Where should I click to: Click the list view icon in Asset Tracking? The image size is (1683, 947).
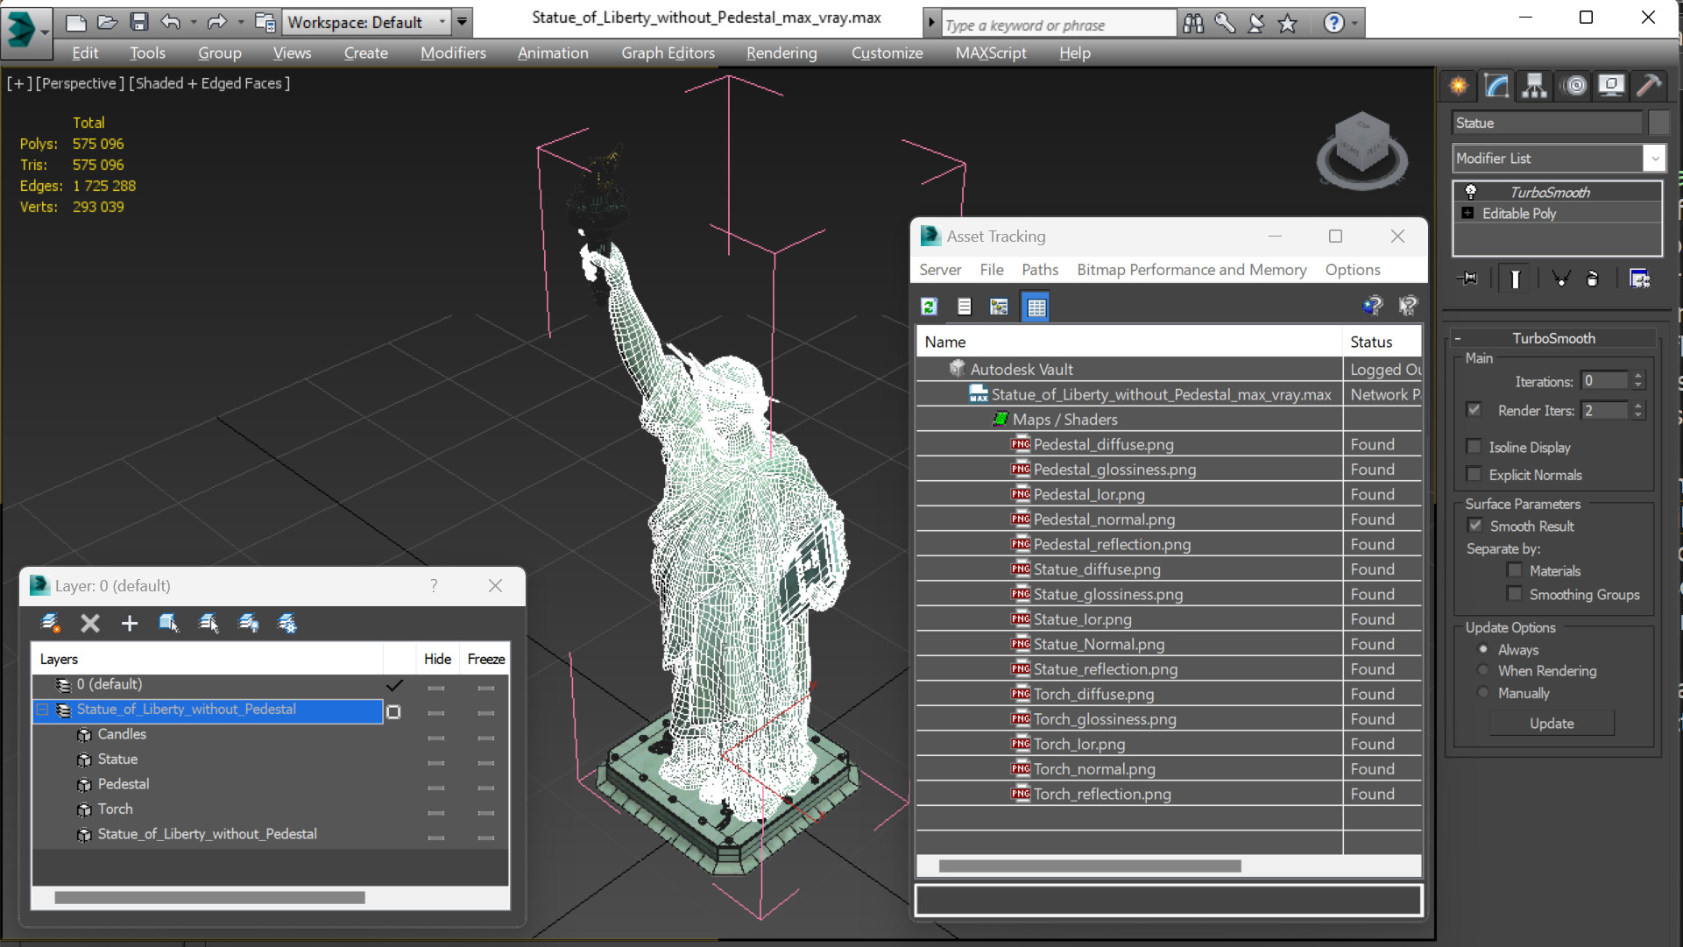tap(964, 307)
